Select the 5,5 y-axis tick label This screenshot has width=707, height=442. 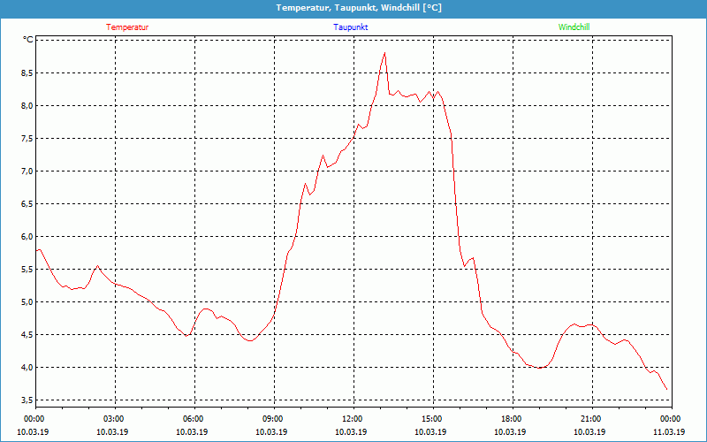[27, 269]
